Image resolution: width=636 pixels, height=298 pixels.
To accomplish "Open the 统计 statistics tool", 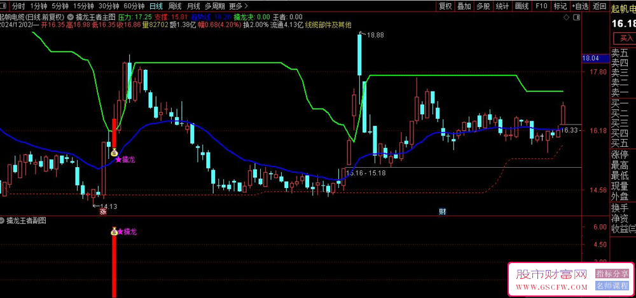I will 502,6.
